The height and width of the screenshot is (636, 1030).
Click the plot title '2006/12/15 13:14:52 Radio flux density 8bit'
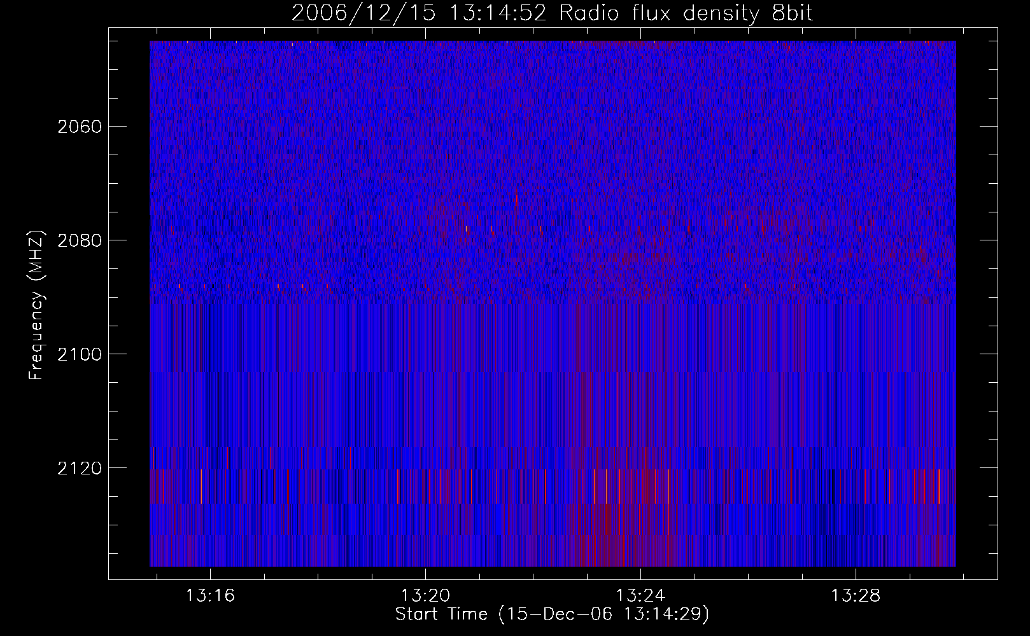tap(552, 13)
